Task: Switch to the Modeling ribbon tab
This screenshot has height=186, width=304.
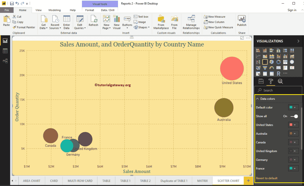Action: click(x=54, y=10)
